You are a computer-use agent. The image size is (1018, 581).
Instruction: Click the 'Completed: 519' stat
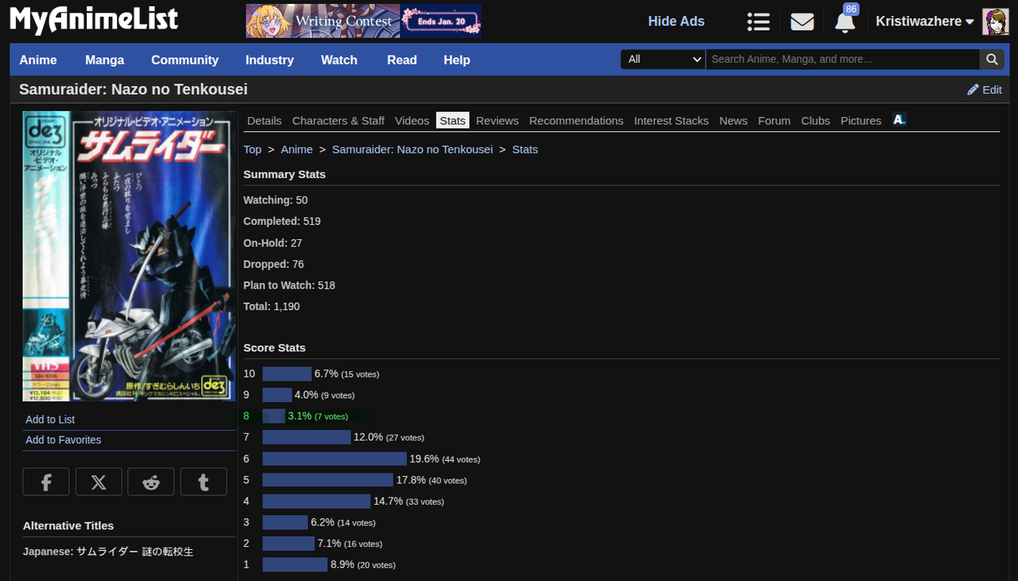282,222
